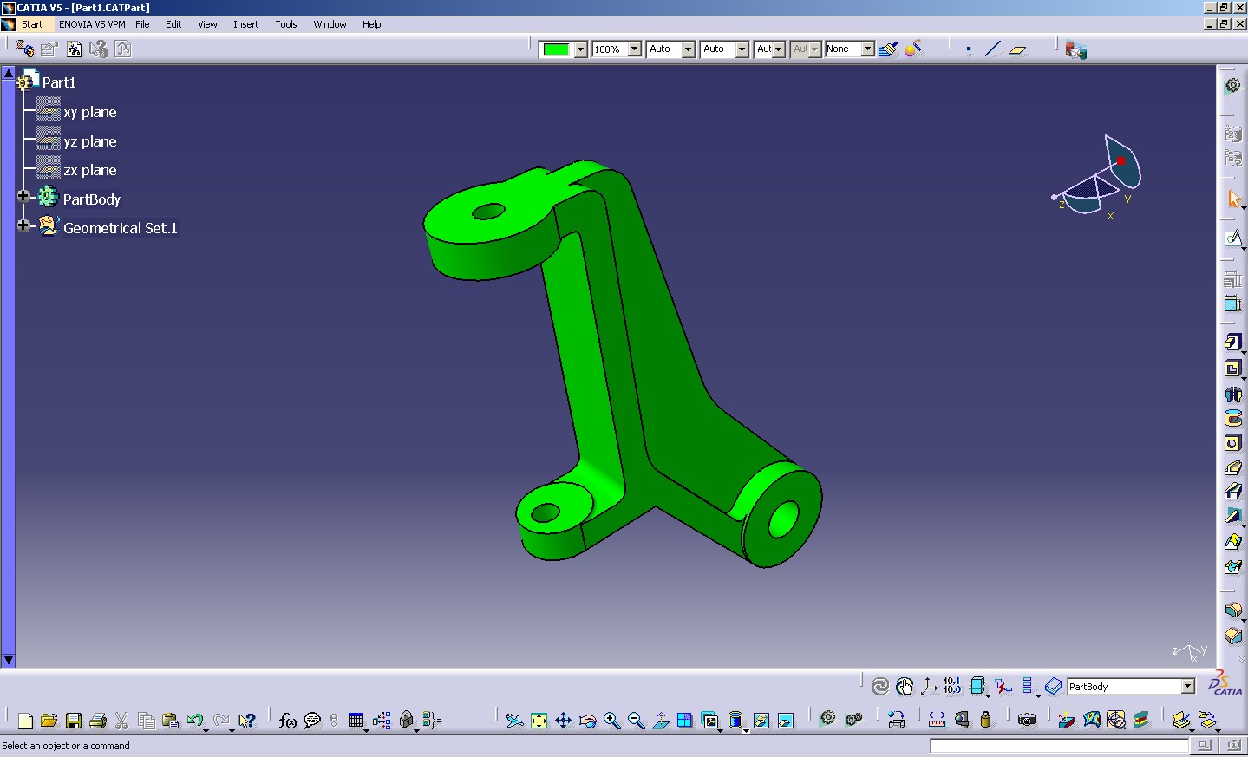
Task: Click the Zoom In magnifier icon
Action: click(x=612, y=721)
